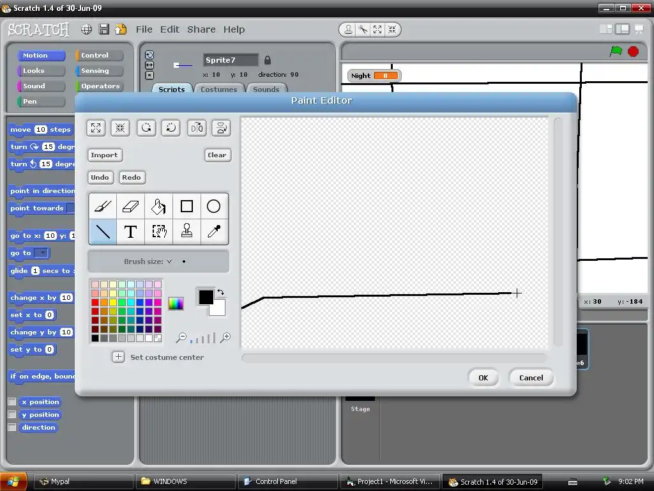Click the save floppy disk icon

[104, 29]
